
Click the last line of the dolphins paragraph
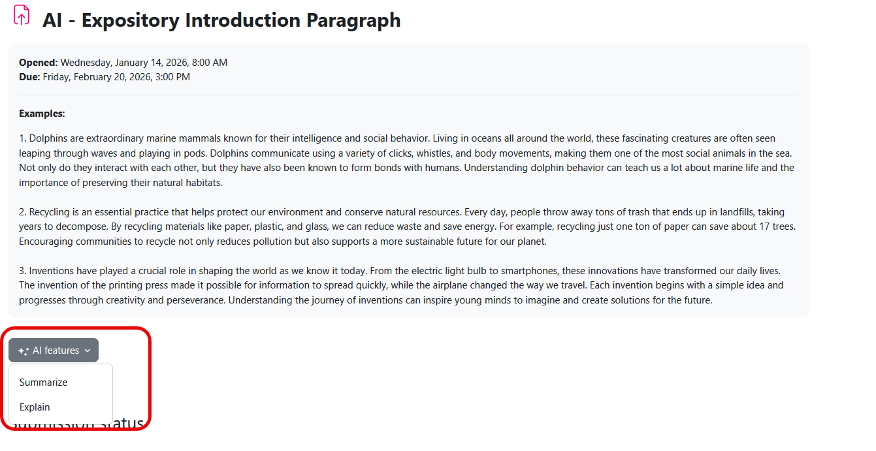coord(121,183)
